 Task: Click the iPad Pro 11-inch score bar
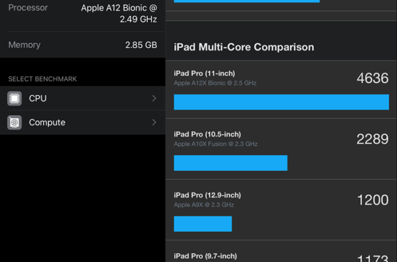281,102
